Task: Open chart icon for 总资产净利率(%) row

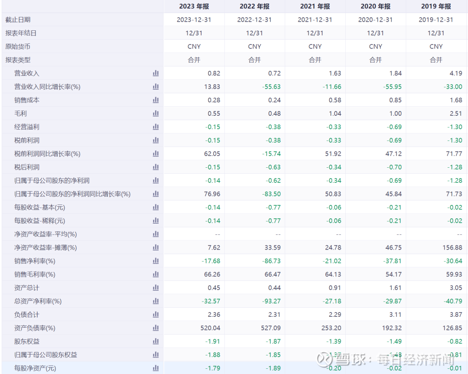Action: (156, 301)
